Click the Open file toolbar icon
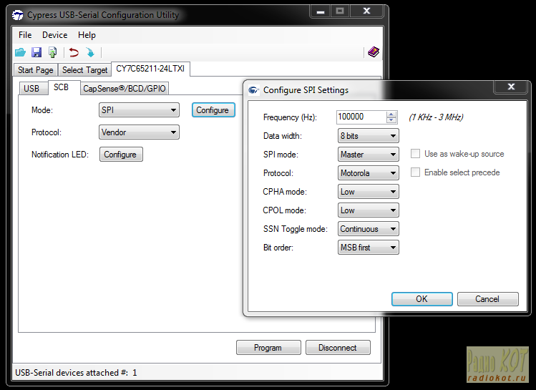This screenshot has width=536, height=390. tap(20, 52)
